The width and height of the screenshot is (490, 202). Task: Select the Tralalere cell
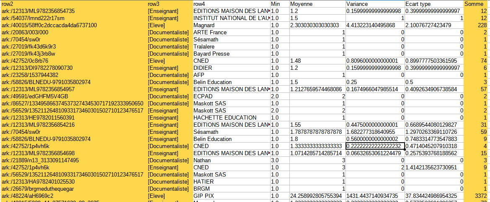[x=231, y=46]
